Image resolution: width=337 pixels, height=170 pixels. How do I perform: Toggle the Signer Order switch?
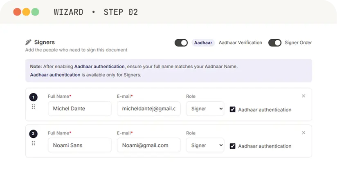(275, 43)
